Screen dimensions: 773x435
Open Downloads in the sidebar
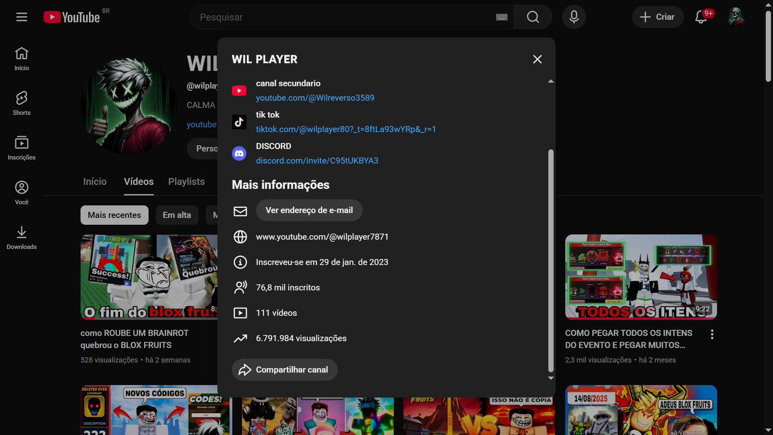pyautogui.click(x=22, y=238)
